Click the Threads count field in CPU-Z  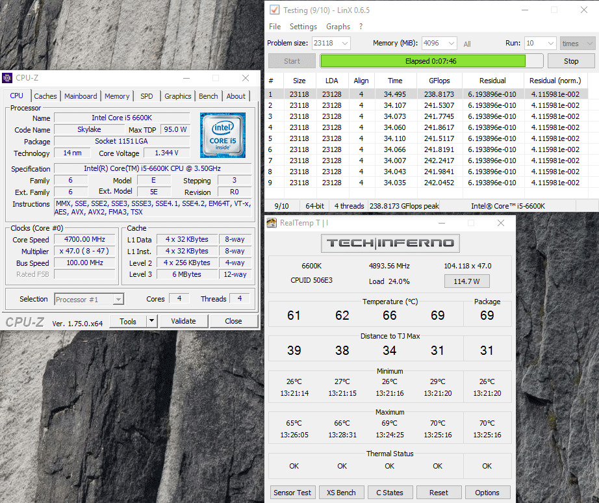coord(240,298)
